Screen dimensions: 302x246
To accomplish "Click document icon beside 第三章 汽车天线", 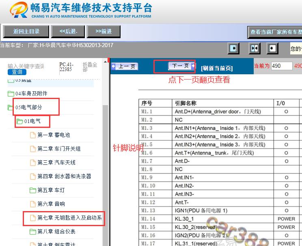I will point(33,163).
